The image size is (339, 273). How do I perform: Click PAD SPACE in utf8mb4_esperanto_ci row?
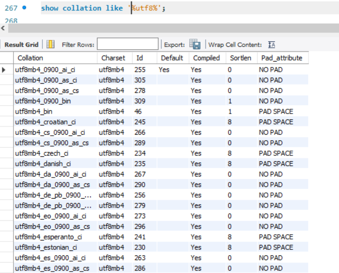pos(283,237)
